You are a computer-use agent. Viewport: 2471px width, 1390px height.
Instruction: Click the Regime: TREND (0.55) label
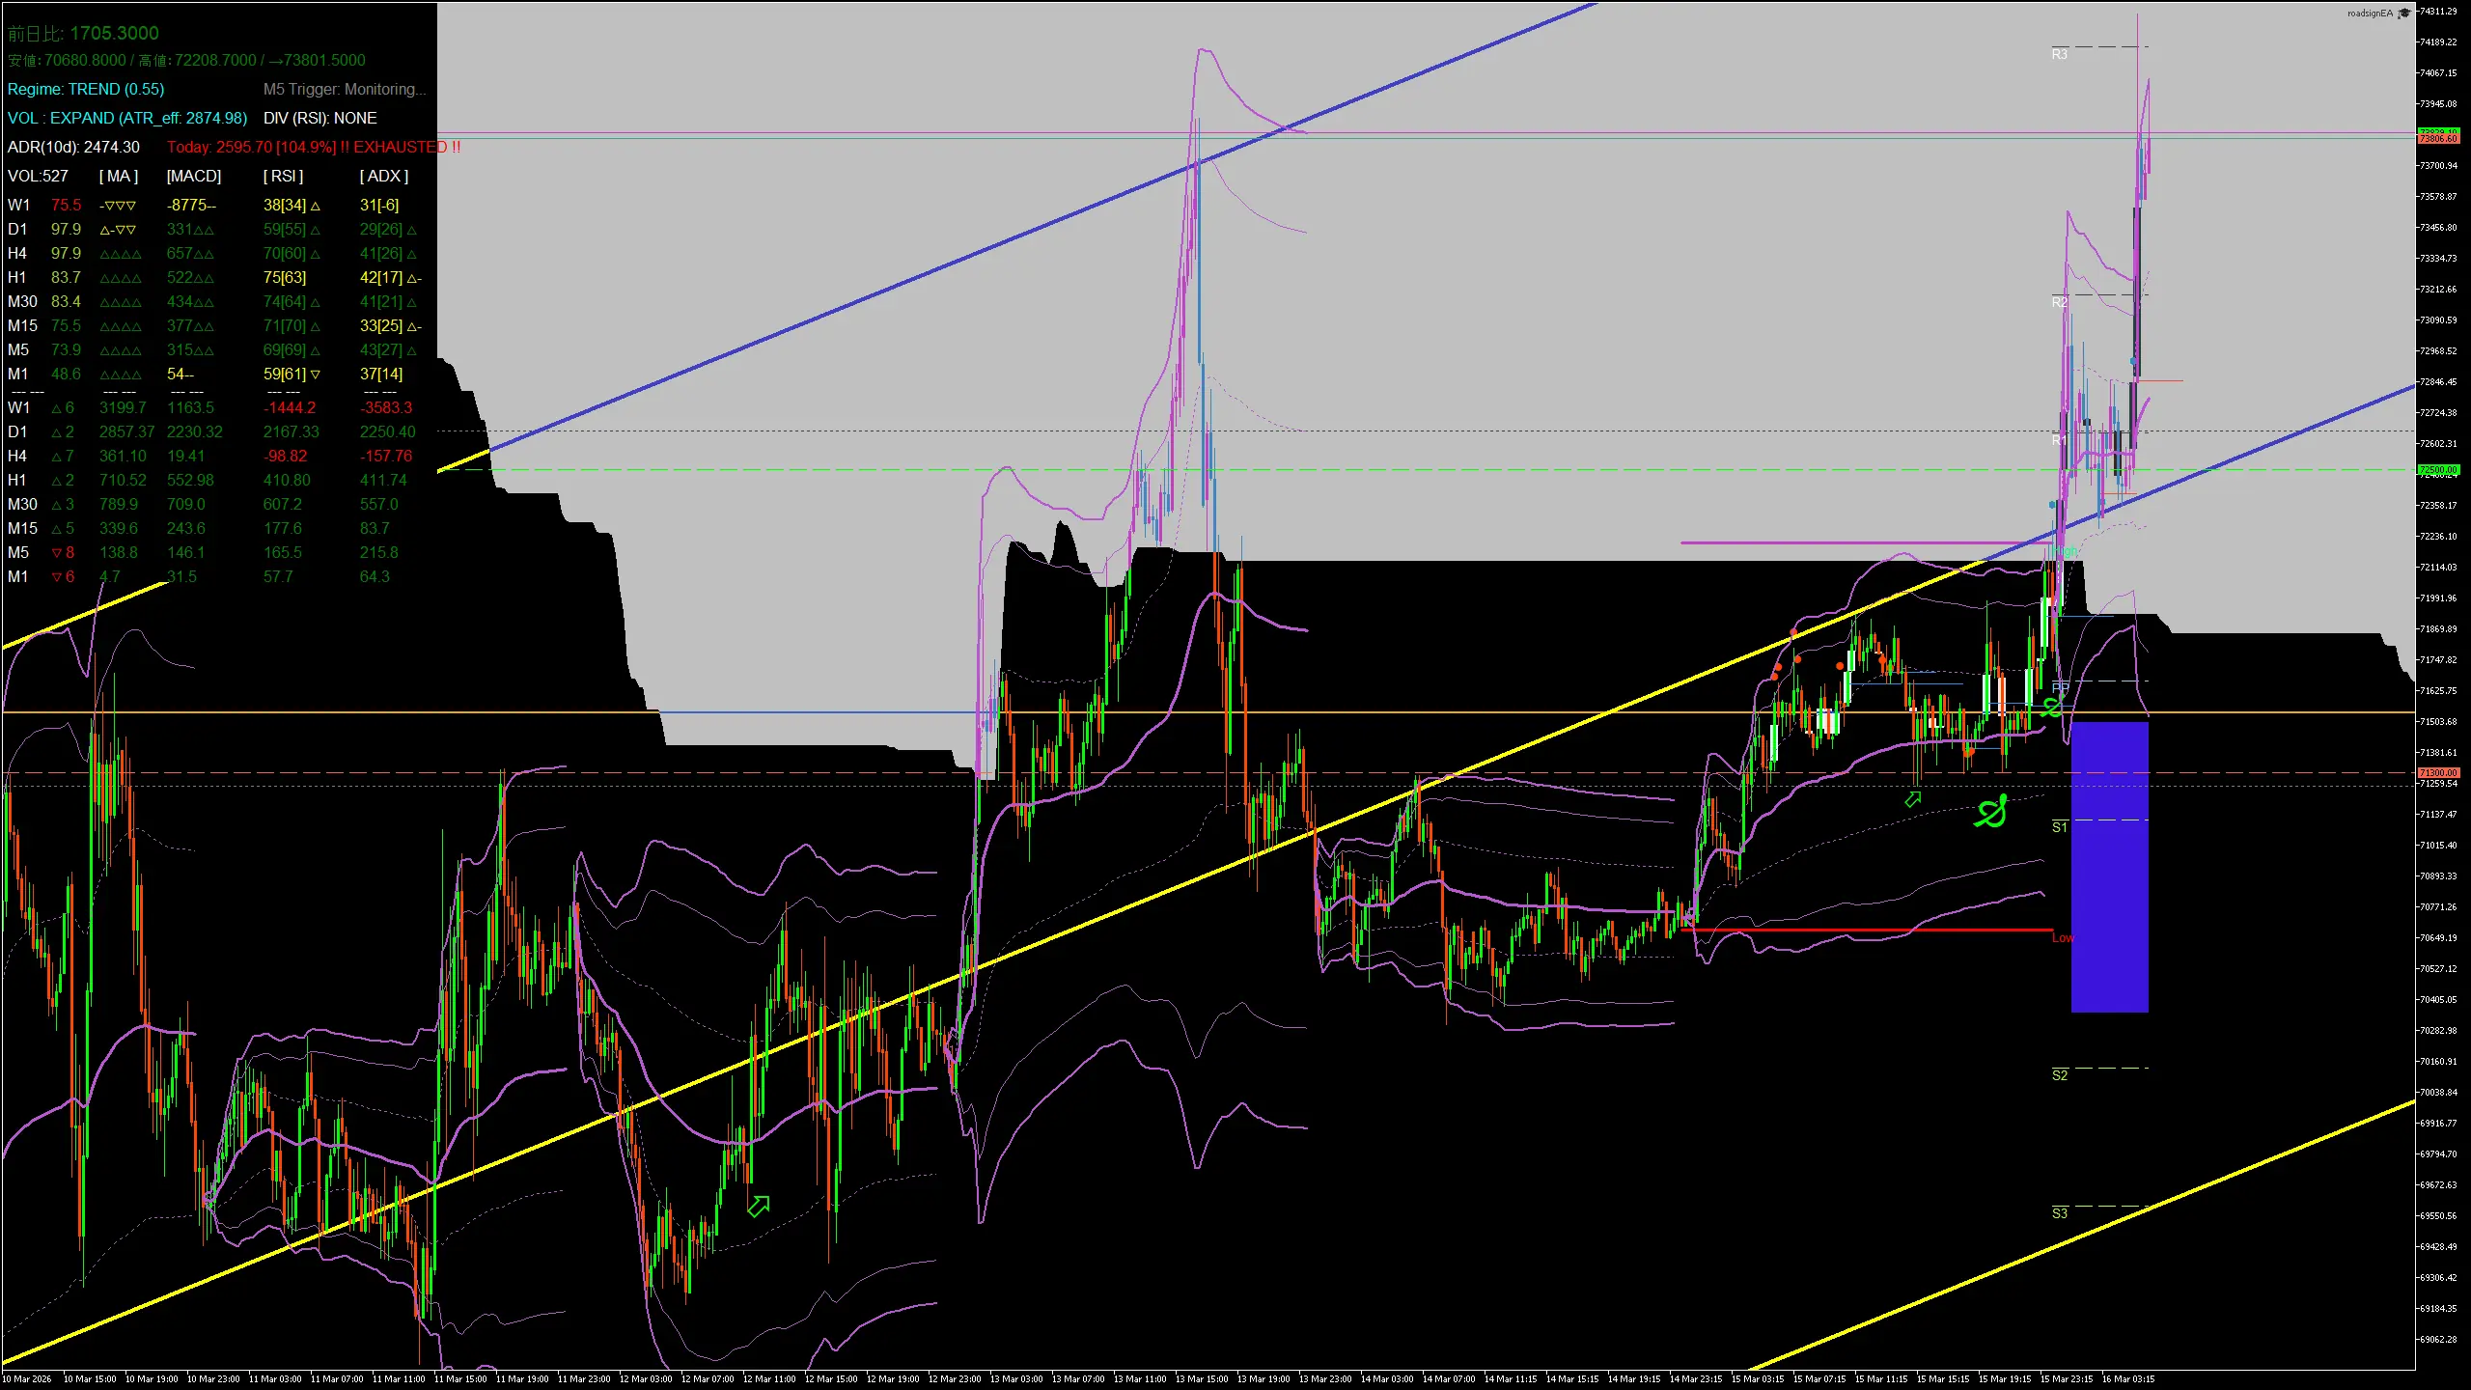click(x=85, y=89)
